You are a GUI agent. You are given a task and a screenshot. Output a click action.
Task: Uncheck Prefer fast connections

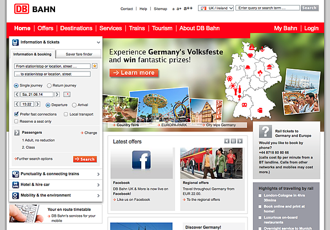pos(16,114)
